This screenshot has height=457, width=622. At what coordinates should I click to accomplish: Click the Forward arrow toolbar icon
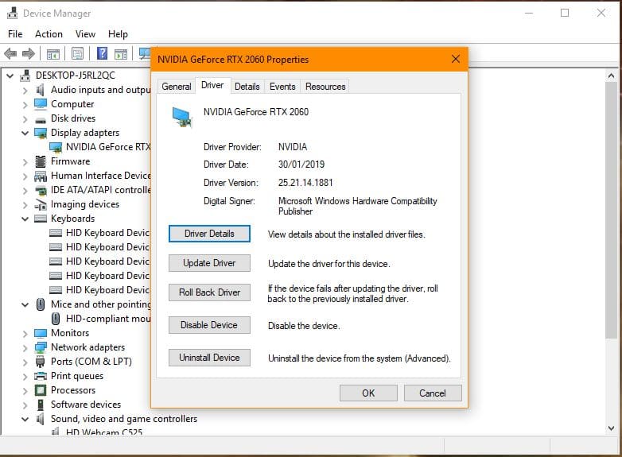pyautogui.click(x=28, y=53)
